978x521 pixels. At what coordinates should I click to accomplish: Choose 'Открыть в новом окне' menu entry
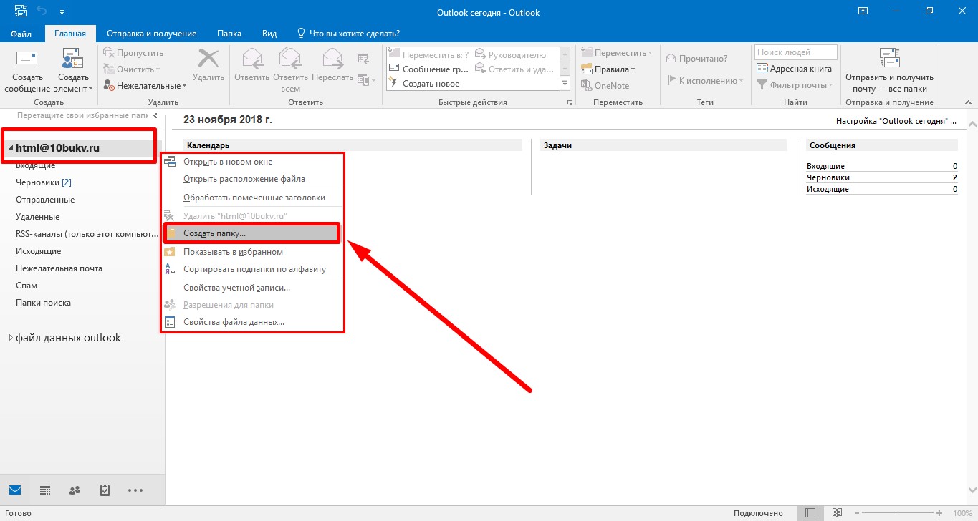coord(228,162)
